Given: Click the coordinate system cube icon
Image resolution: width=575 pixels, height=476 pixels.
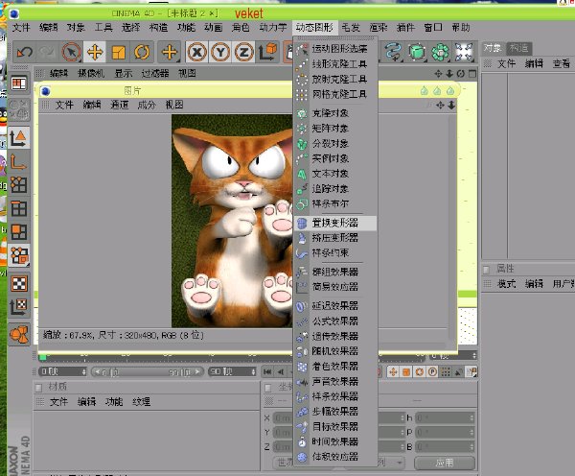Looking at the screenshot, I should pyautogui.click(x=267, y=52).
